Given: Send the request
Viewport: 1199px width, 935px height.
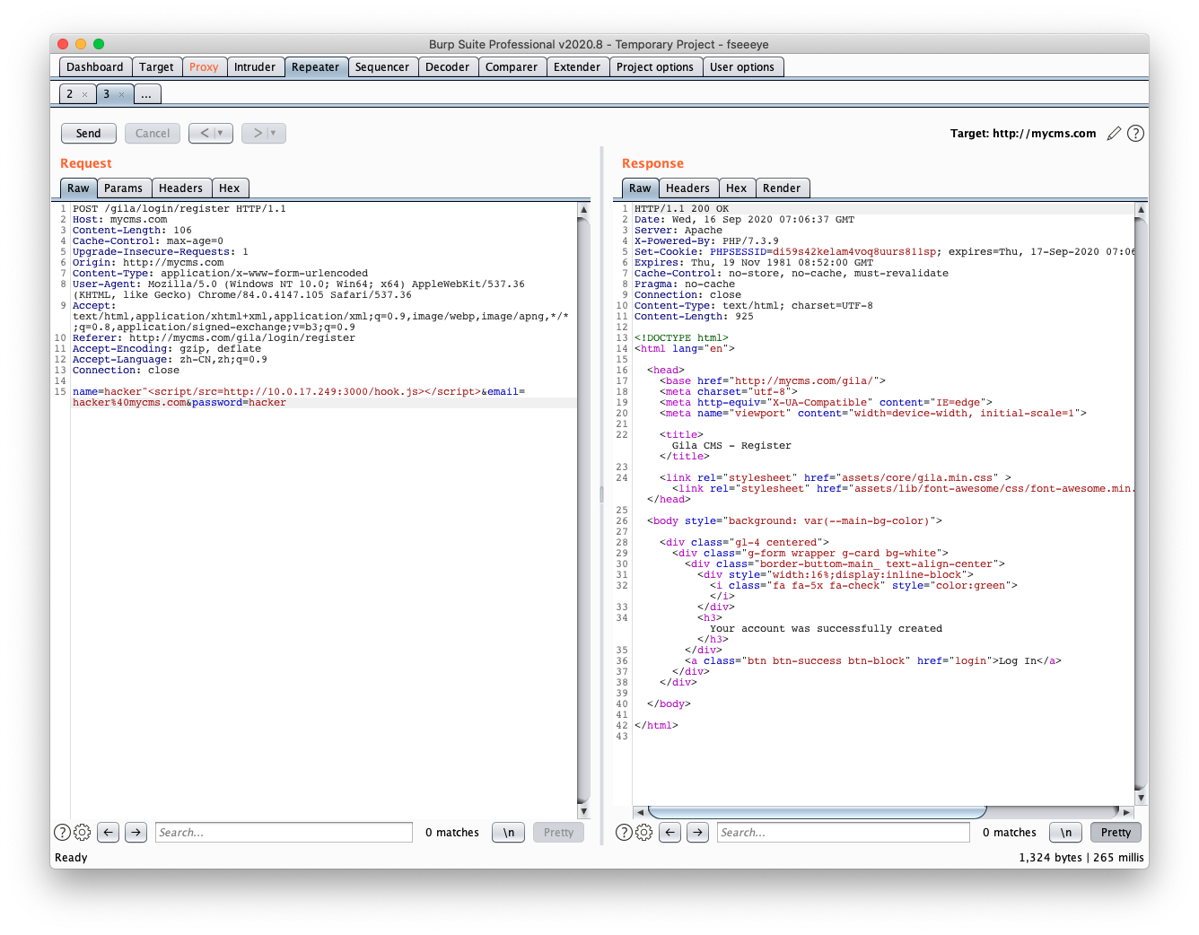Looking at the screenshot, I should point(89,134).
